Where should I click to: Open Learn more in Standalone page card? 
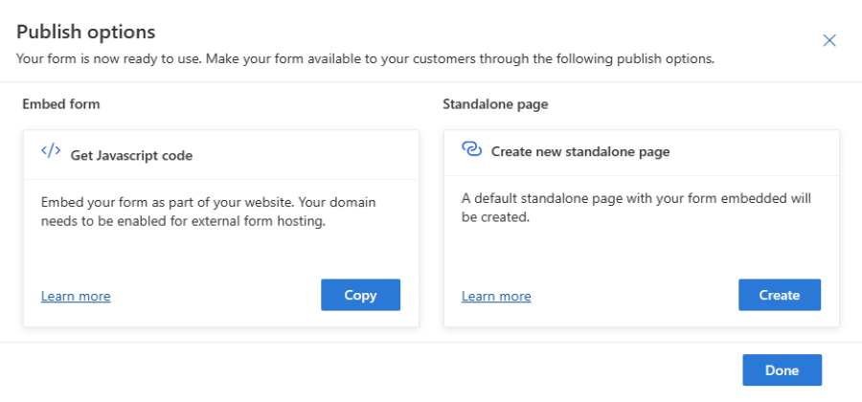[496, 296]
